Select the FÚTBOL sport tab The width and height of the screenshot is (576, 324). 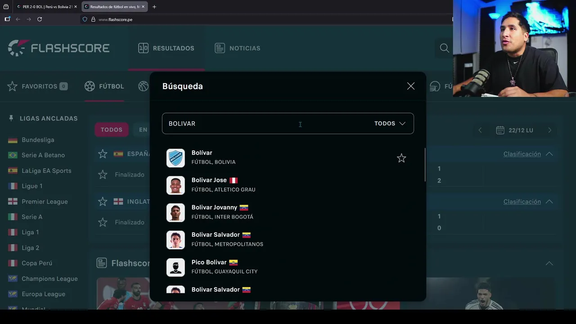point(104,86)
